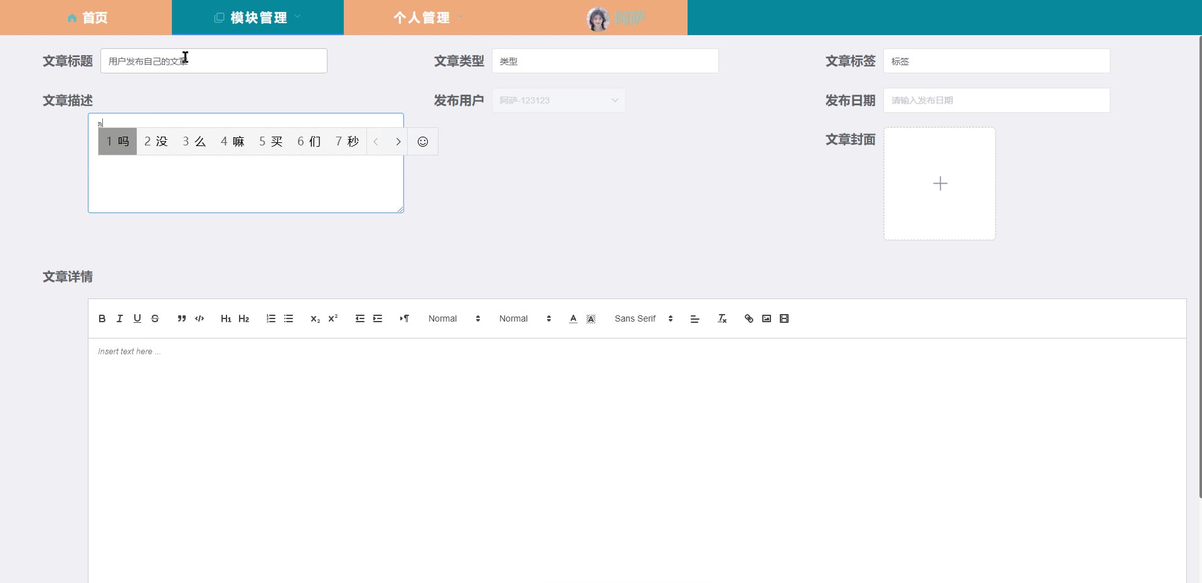Create an ordered list
This screenshot has height=583, width=1202.
tap(271, 318)
